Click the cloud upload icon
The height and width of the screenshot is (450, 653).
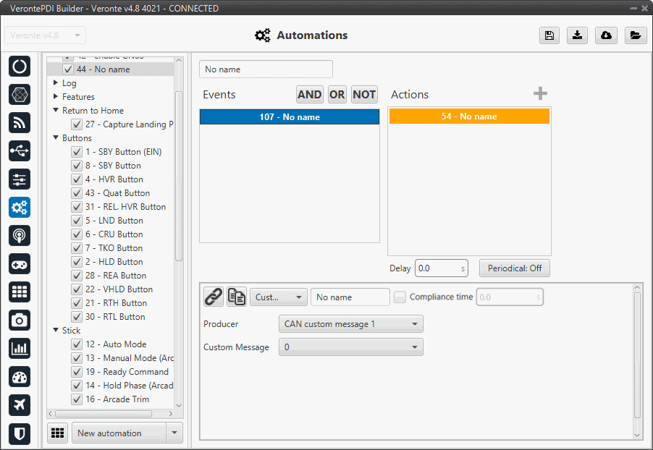(606, 35)
